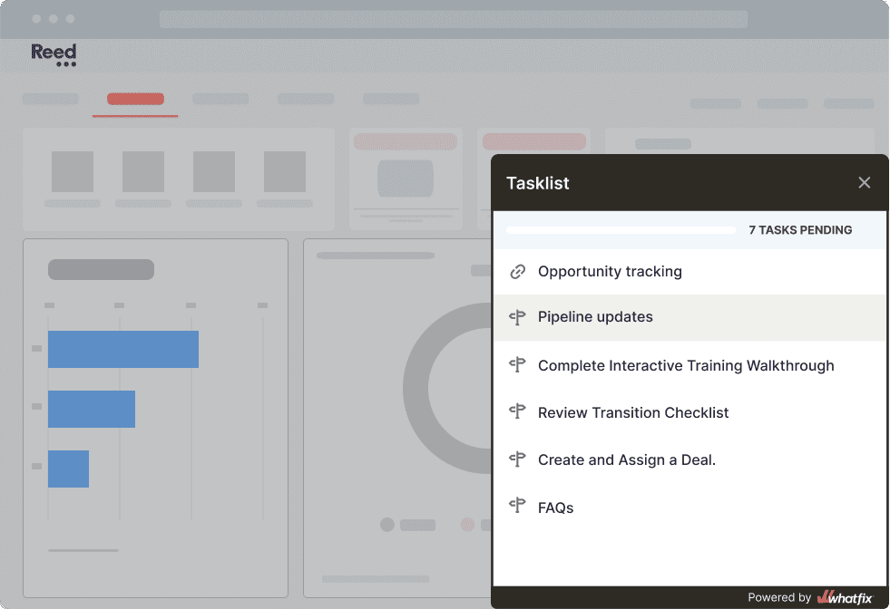
Task: Close the Tasklist panel
Action: (864, 182)
